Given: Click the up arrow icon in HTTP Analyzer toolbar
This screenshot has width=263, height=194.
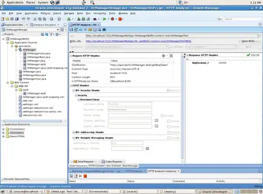Looking at the screenshot, I should pyautogui.click(x=81, y=30).
